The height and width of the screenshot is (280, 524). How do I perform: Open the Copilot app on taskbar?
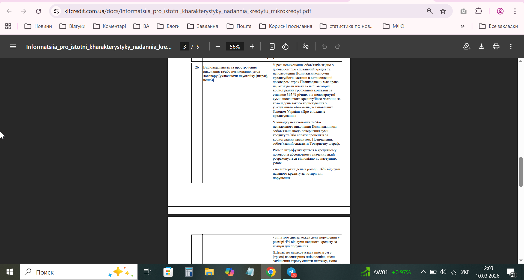point(230,272)
